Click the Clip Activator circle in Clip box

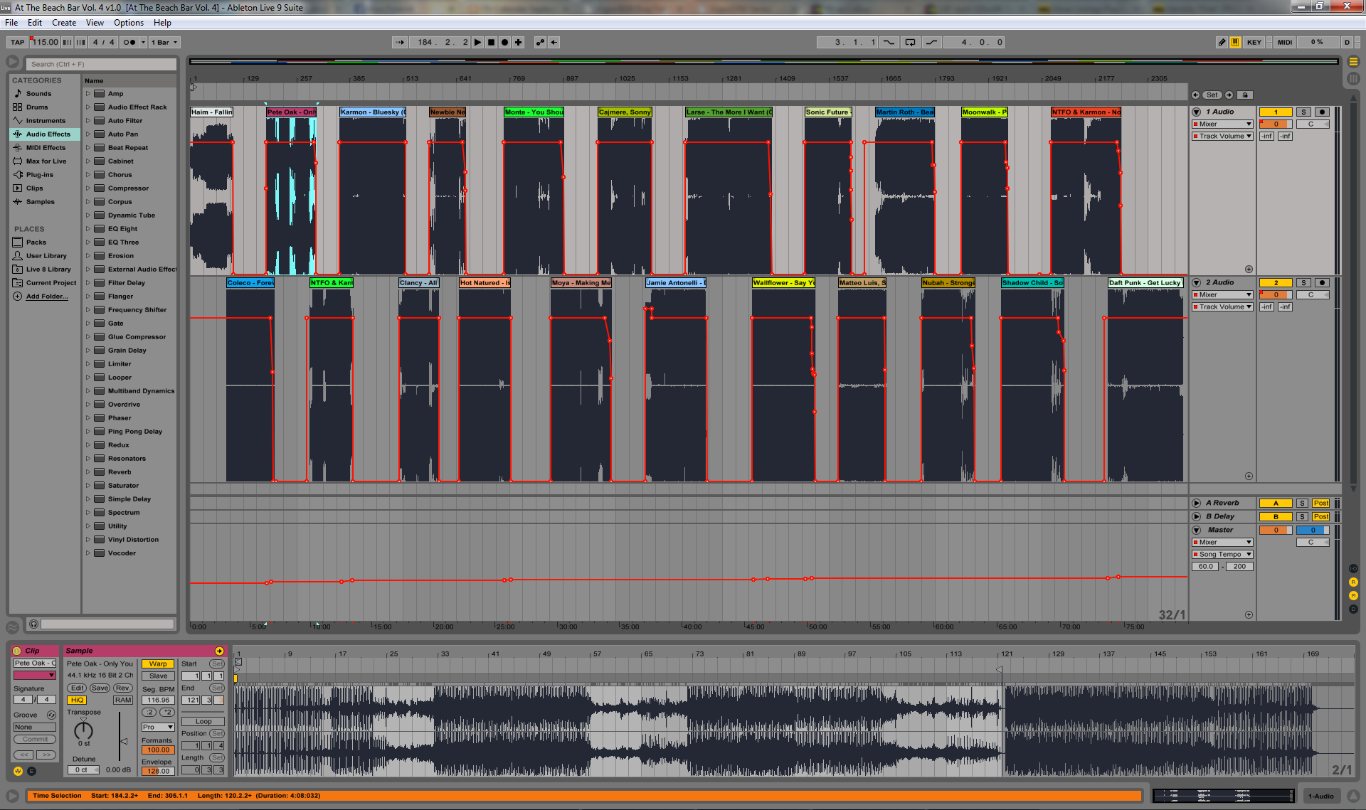coord(17,651)
